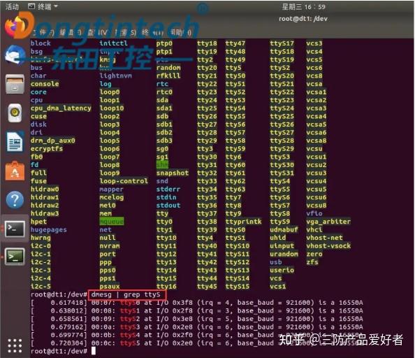Click the command text dmesg | grep ttyS
This screenshot has width=415, height=358.
point(126,294)
